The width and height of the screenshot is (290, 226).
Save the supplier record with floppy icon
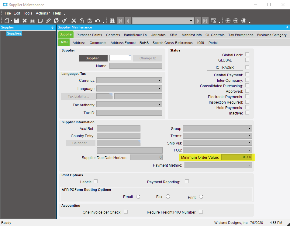click(17, 21)
